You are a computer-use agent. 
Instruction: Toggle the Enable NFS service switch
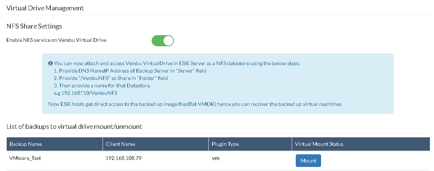[x=162, y=41]
